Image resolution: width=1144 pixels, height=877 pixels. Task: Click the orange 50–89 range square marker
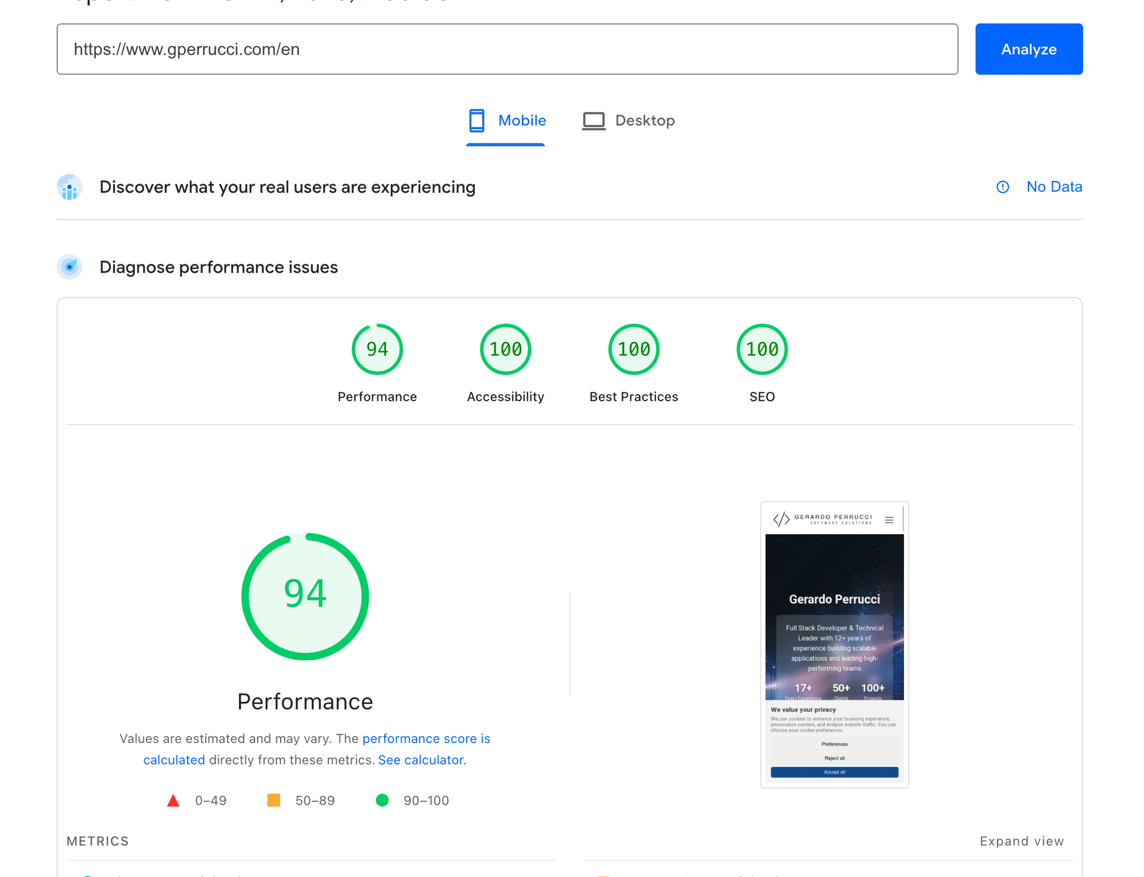click(x=274, y=800)
